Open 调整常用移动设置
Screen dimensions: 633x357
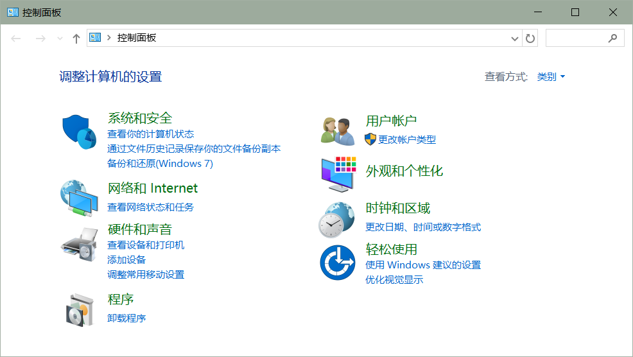[146, 274]
